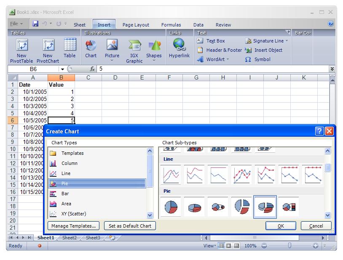Open the File menu dropdown
Image resolution: width=343 pixels, height=260 pixels.
click(x=16, y=24)
